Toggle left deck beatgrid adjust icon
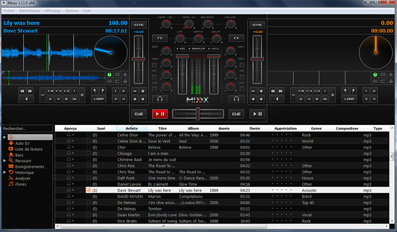This screenshot has height=232, width=397. [109, 81]
